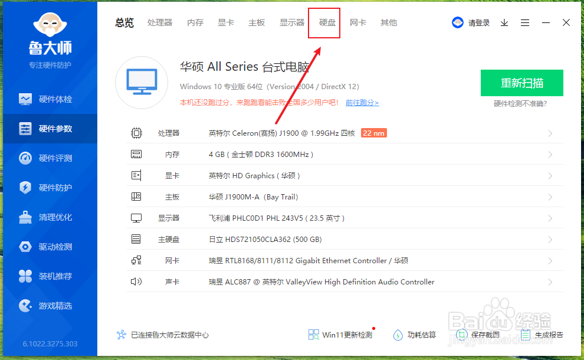Expand the 网卡 row chevron
The width and height of the screenshot is (584, 360).
coord(550,261)
